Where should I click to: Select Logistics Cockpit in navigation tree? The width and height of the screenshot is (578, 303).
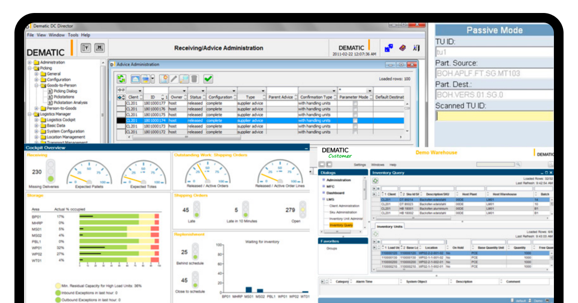click(61, 120)
